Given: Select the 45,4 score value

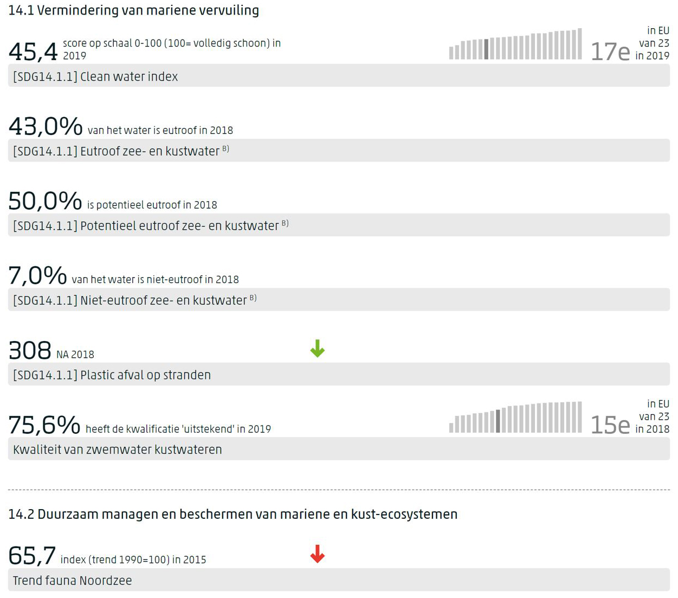Looking at the screenshot, I should tap(33, 52).
